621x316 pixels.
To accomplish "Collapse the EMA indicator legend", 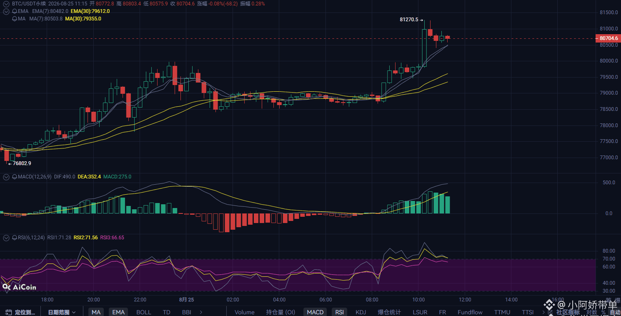I will pos(6,11).
